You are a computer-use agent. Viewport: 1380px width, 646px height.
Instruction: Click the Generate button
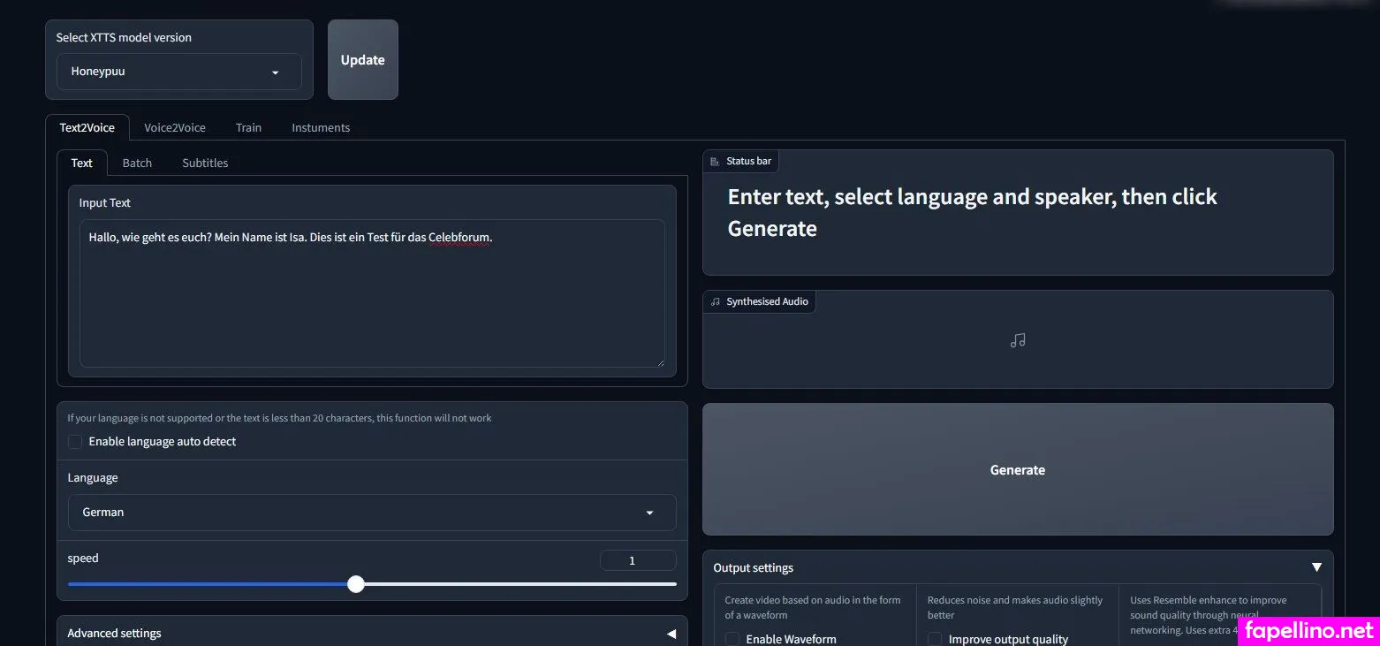click(x=1017, y=470)
